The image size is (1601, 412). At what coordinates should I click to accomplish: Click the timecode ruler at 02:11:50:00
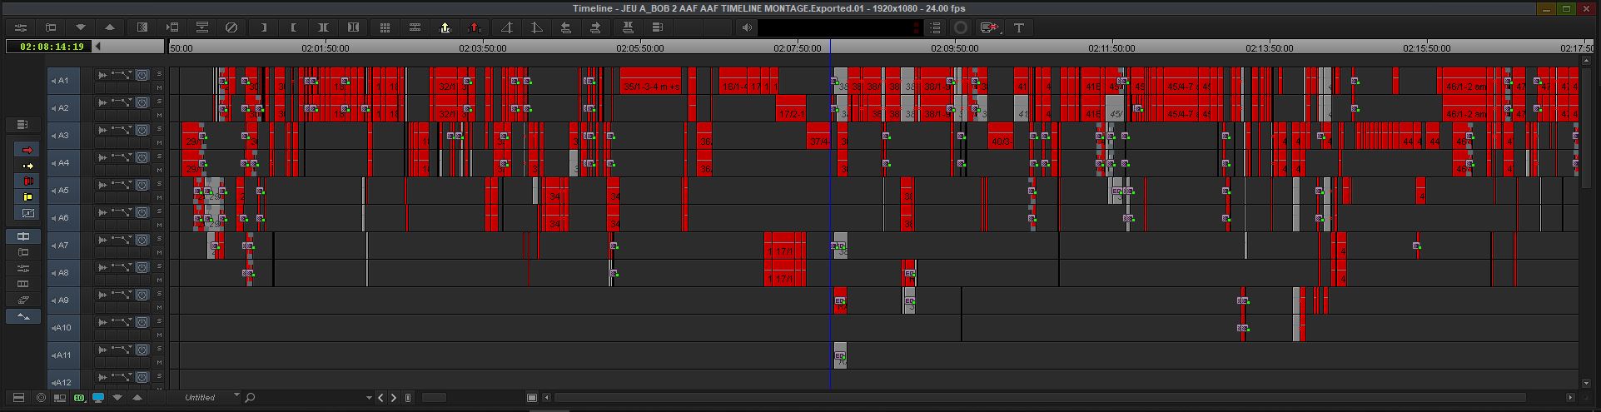pos(1111,48)
